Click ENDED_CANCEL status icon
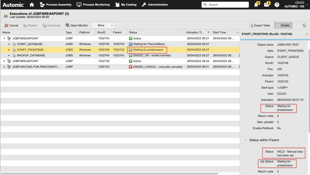This screenshot has height=175, width=310. 130,67
